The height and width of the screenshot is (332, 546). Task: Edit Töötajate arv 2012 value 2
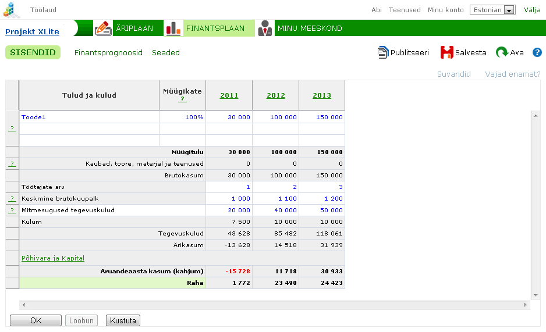276,187
